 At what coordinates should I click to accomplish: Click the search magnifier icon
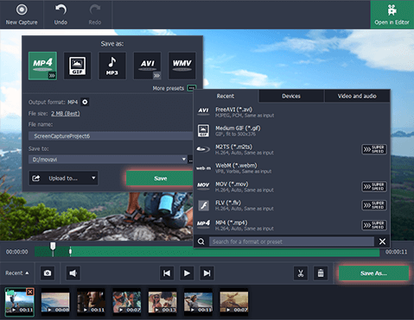(201, 242)
